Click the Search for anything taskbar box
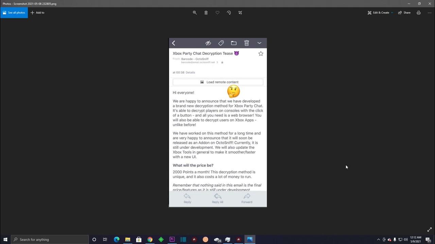Image resolution: width=435 pixels, height=244 pixels. point(50,239)
